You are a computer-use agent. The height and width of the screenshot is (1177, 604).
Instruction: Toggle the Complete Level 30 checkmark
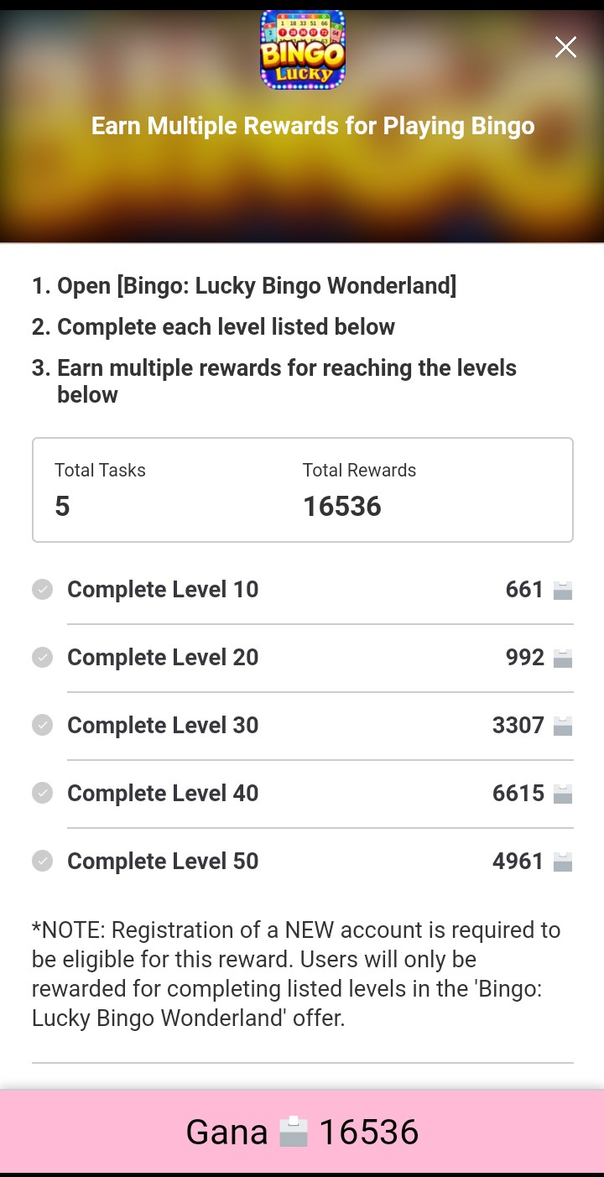42,726
